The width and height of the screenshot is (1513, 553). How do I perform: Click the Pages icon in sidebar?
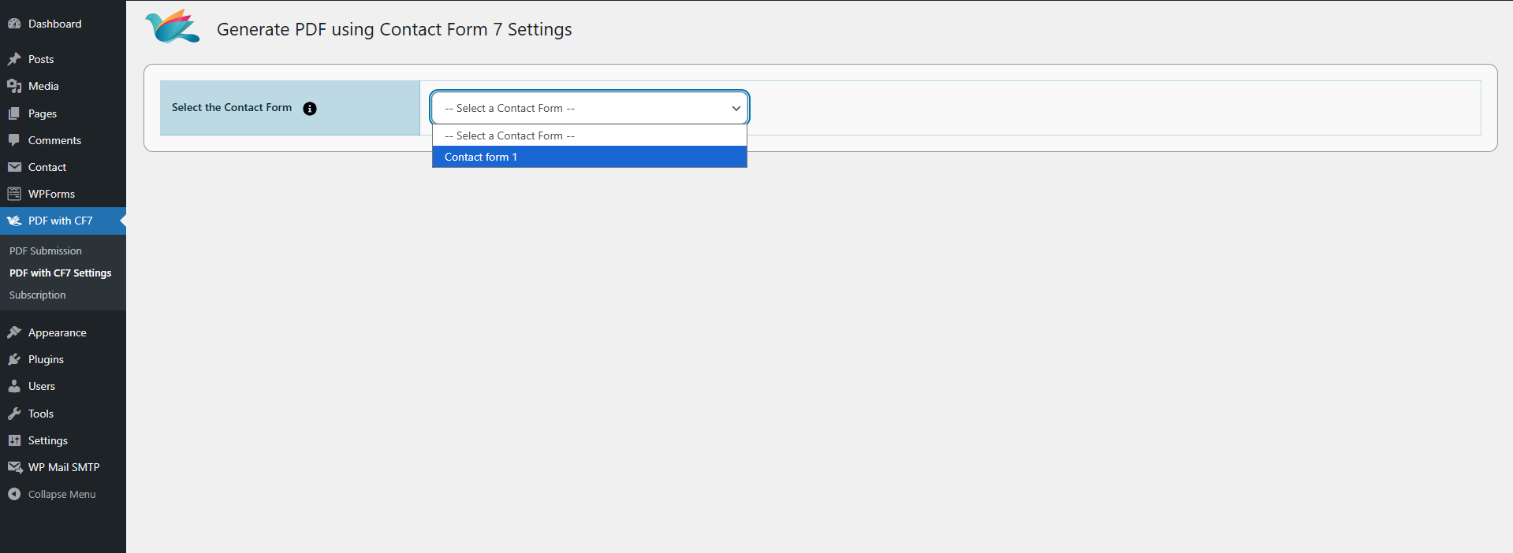14,113
